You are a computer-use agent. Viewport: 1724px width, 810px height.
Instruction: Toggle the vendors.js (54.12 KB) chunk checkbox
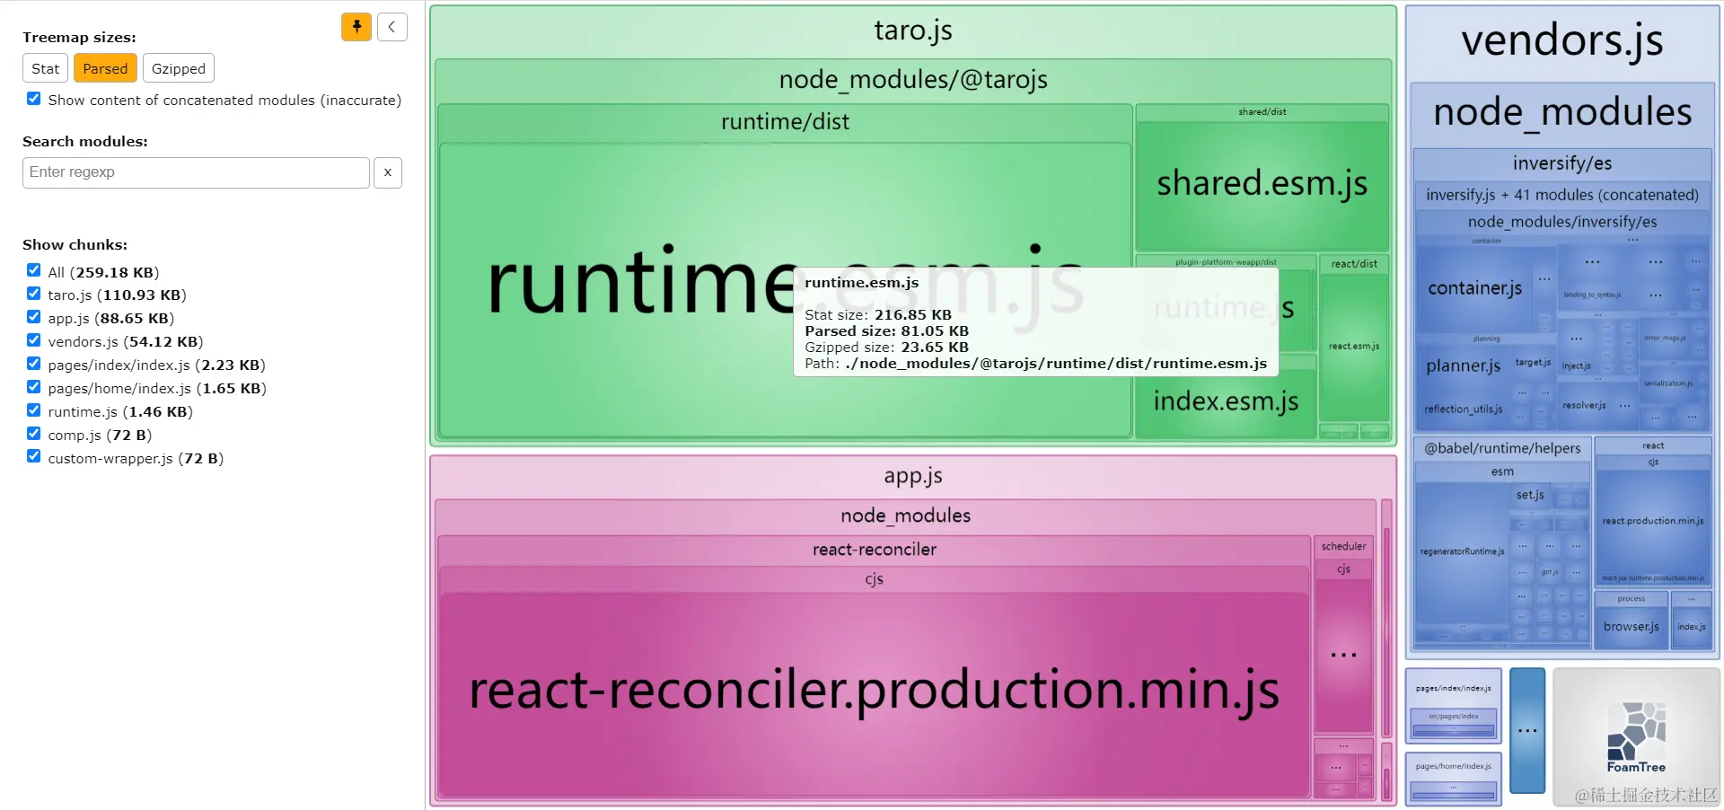[x=33, y=340]
